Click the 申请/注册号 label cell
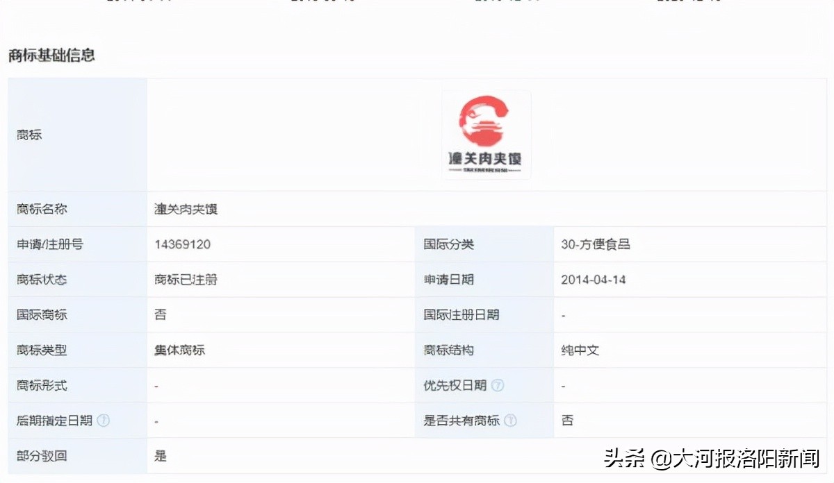Viewport: 834px width, 483px height. click(77, 244)
